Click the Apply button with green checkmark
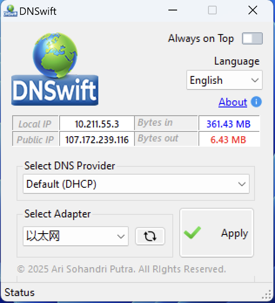The image size is (275, 303). 217,233
